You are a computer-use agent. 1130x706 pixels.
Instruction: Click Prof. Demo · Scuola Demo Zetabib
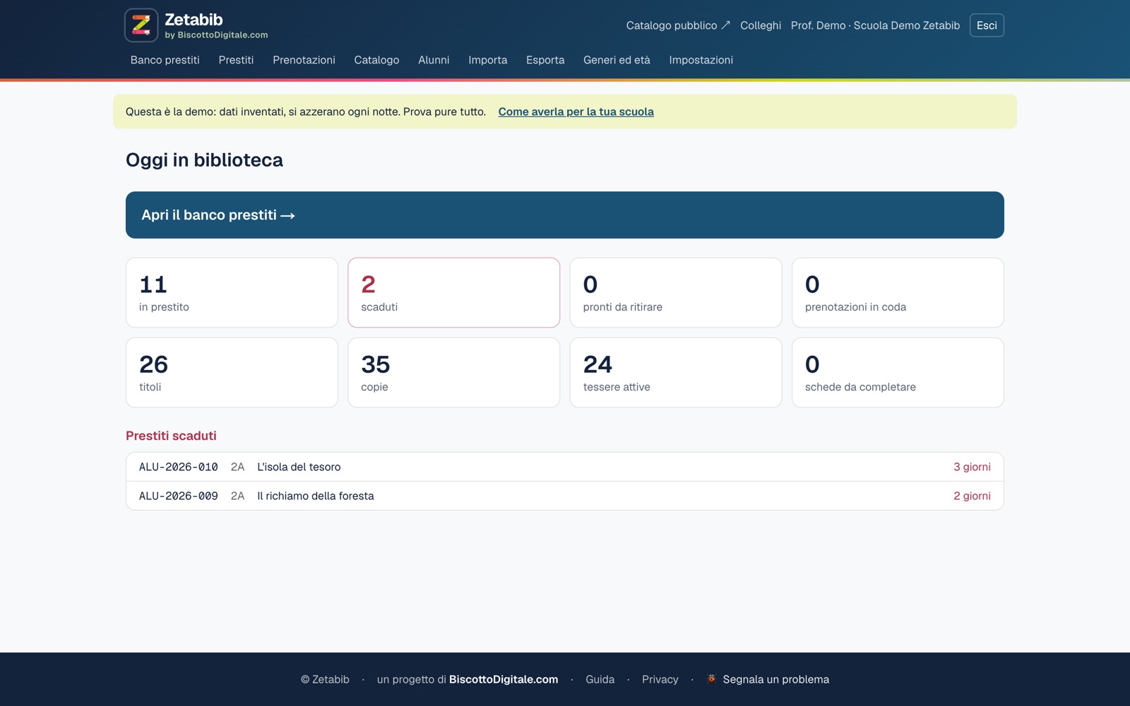coord(875,25)
